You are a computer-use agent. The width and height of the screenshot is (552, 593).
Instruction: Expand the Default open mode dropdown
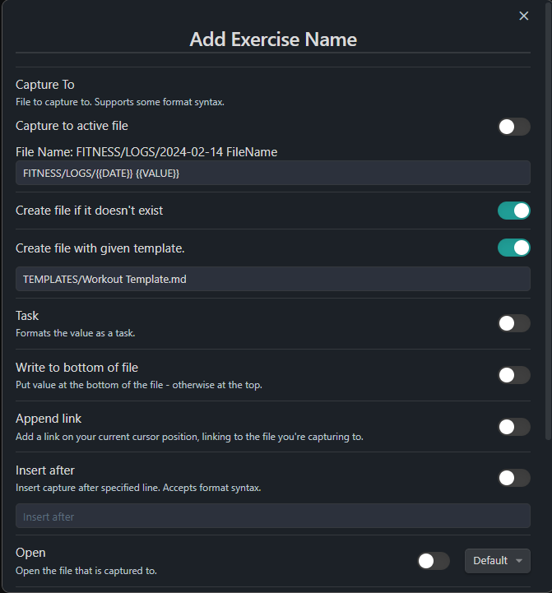coord(497,561)
